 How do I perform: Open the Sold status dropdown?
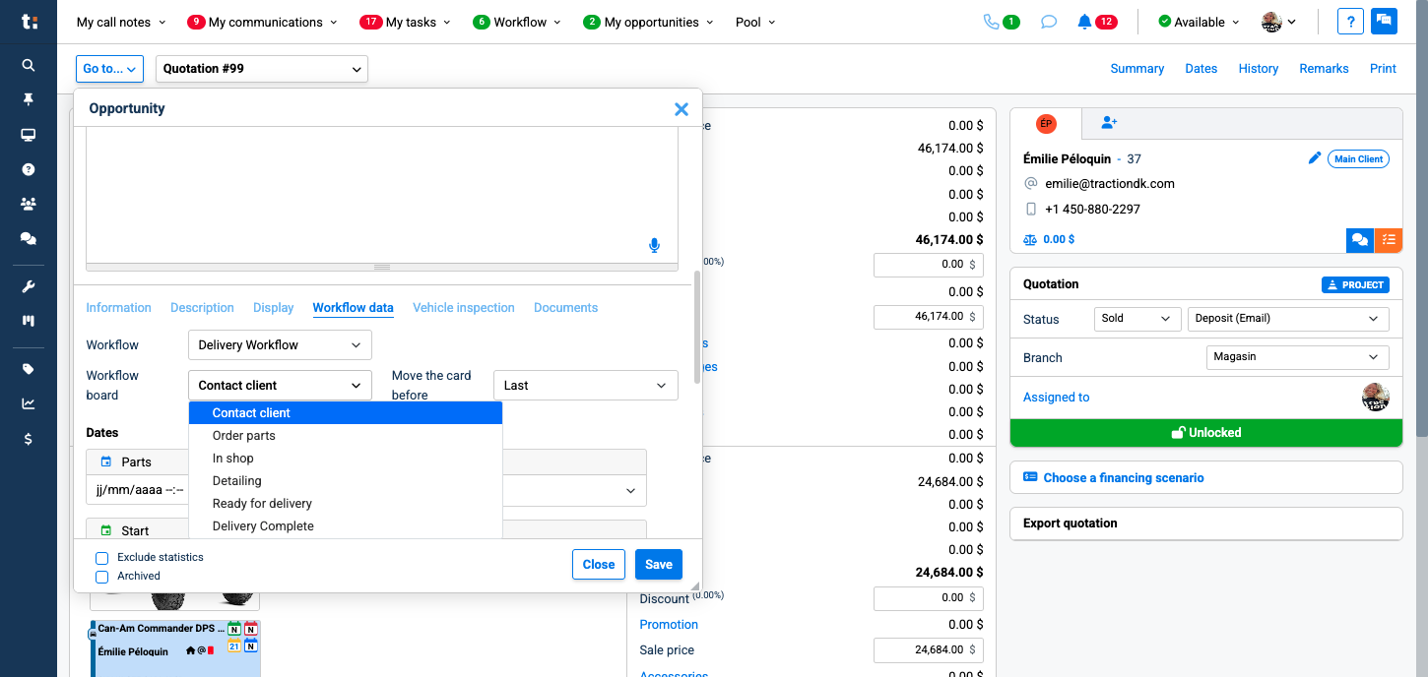[1136, 319]
